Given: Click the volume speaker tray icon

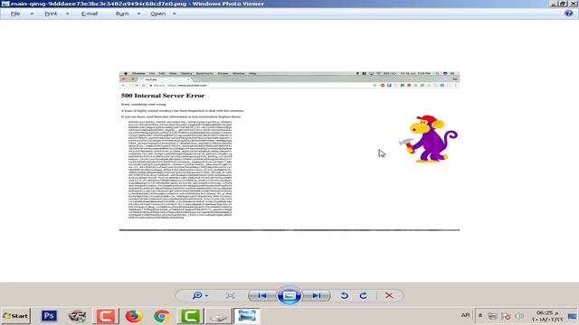Looking at the screenshot, I should pos(519,316).
